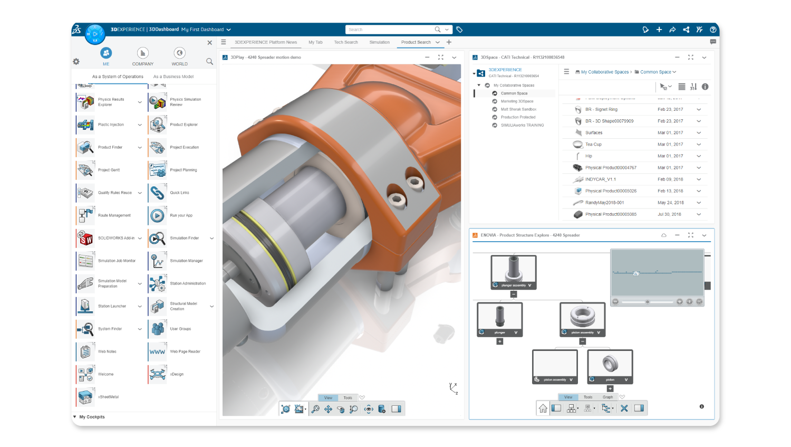Switch to As a Business Model view
This screenshot has height=447, width=791.
tap(173, 77)
